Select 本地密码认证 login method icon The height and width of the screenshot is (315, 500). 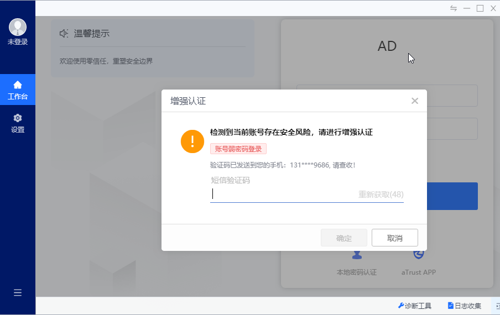tap(357, 255)
